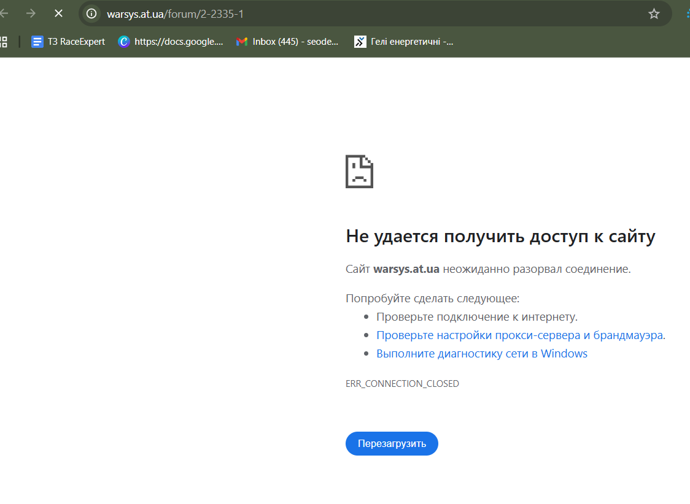Open Выполните диагностику сети в Windows link
Screen dimensions: 690x504
[x=482, y=354]
